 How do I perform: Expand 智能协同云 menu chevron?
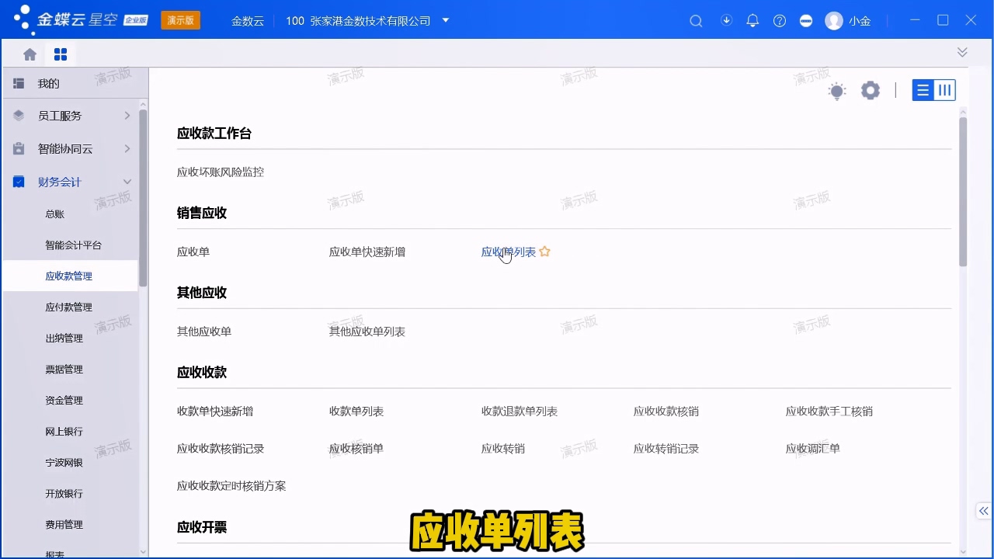coord(127,148)
